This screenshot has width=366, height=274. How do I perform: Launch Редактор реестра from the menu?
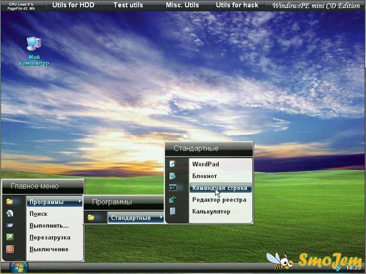coord(221,200)
